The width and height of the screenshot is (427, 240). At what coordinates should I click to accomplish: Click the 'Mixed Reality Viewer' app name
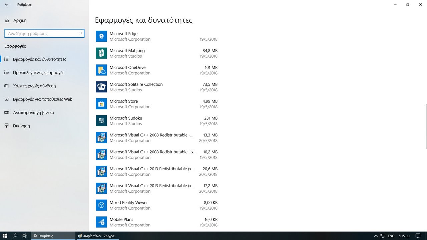coord(129,203)
